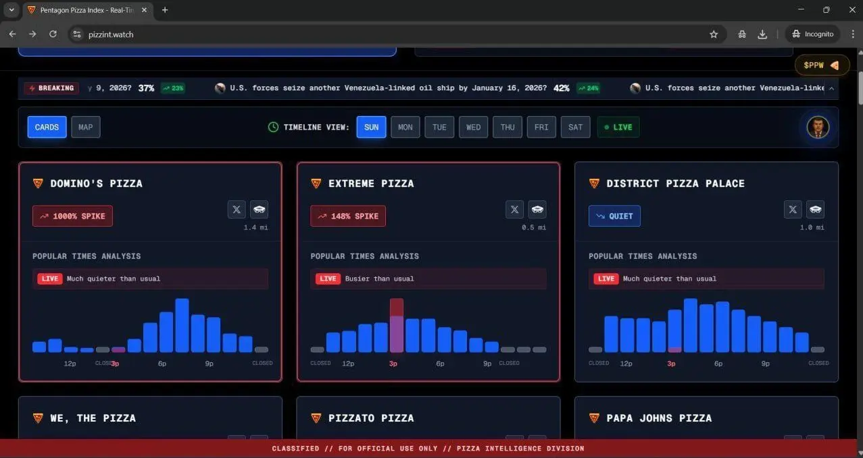863x458 pixels.
Task: Click the 1000% SPIKE badge
Action: (72, 217)
